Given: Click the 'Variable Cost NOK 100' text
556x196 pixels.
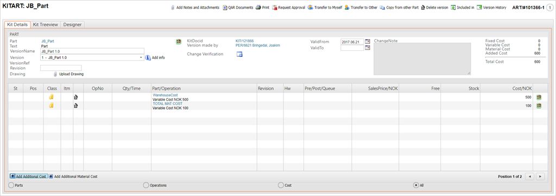Looking at the screenshot, I should [170, 108].
